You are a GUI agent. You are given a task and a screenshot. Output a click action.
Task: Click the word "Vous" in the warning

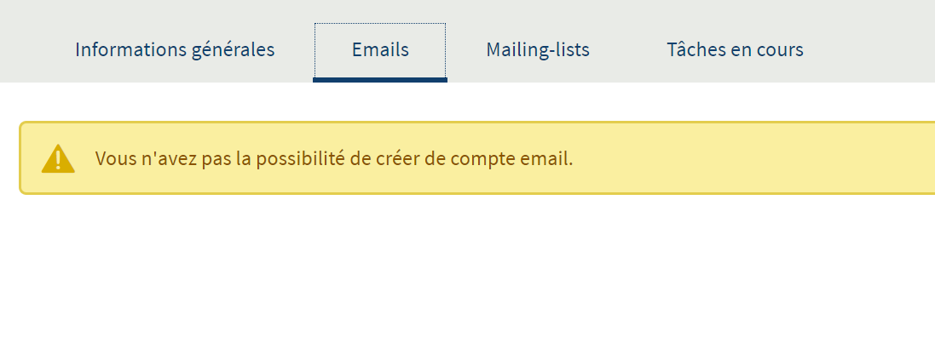click(x=113, y=159)
